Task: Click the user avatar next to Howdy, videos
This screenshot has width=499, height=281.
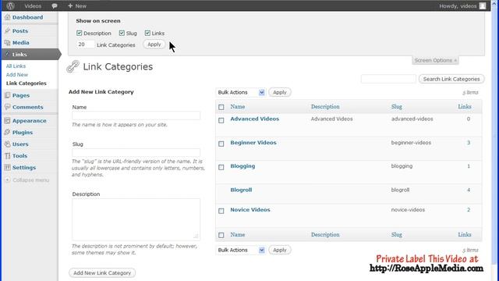Action: tap(483, 6)
